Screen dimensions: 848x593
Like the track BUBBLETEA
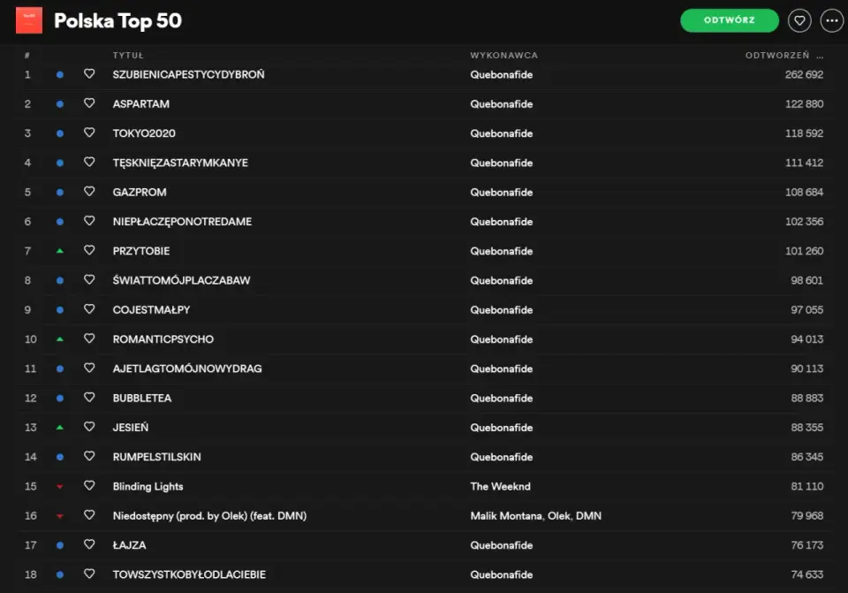89,397
